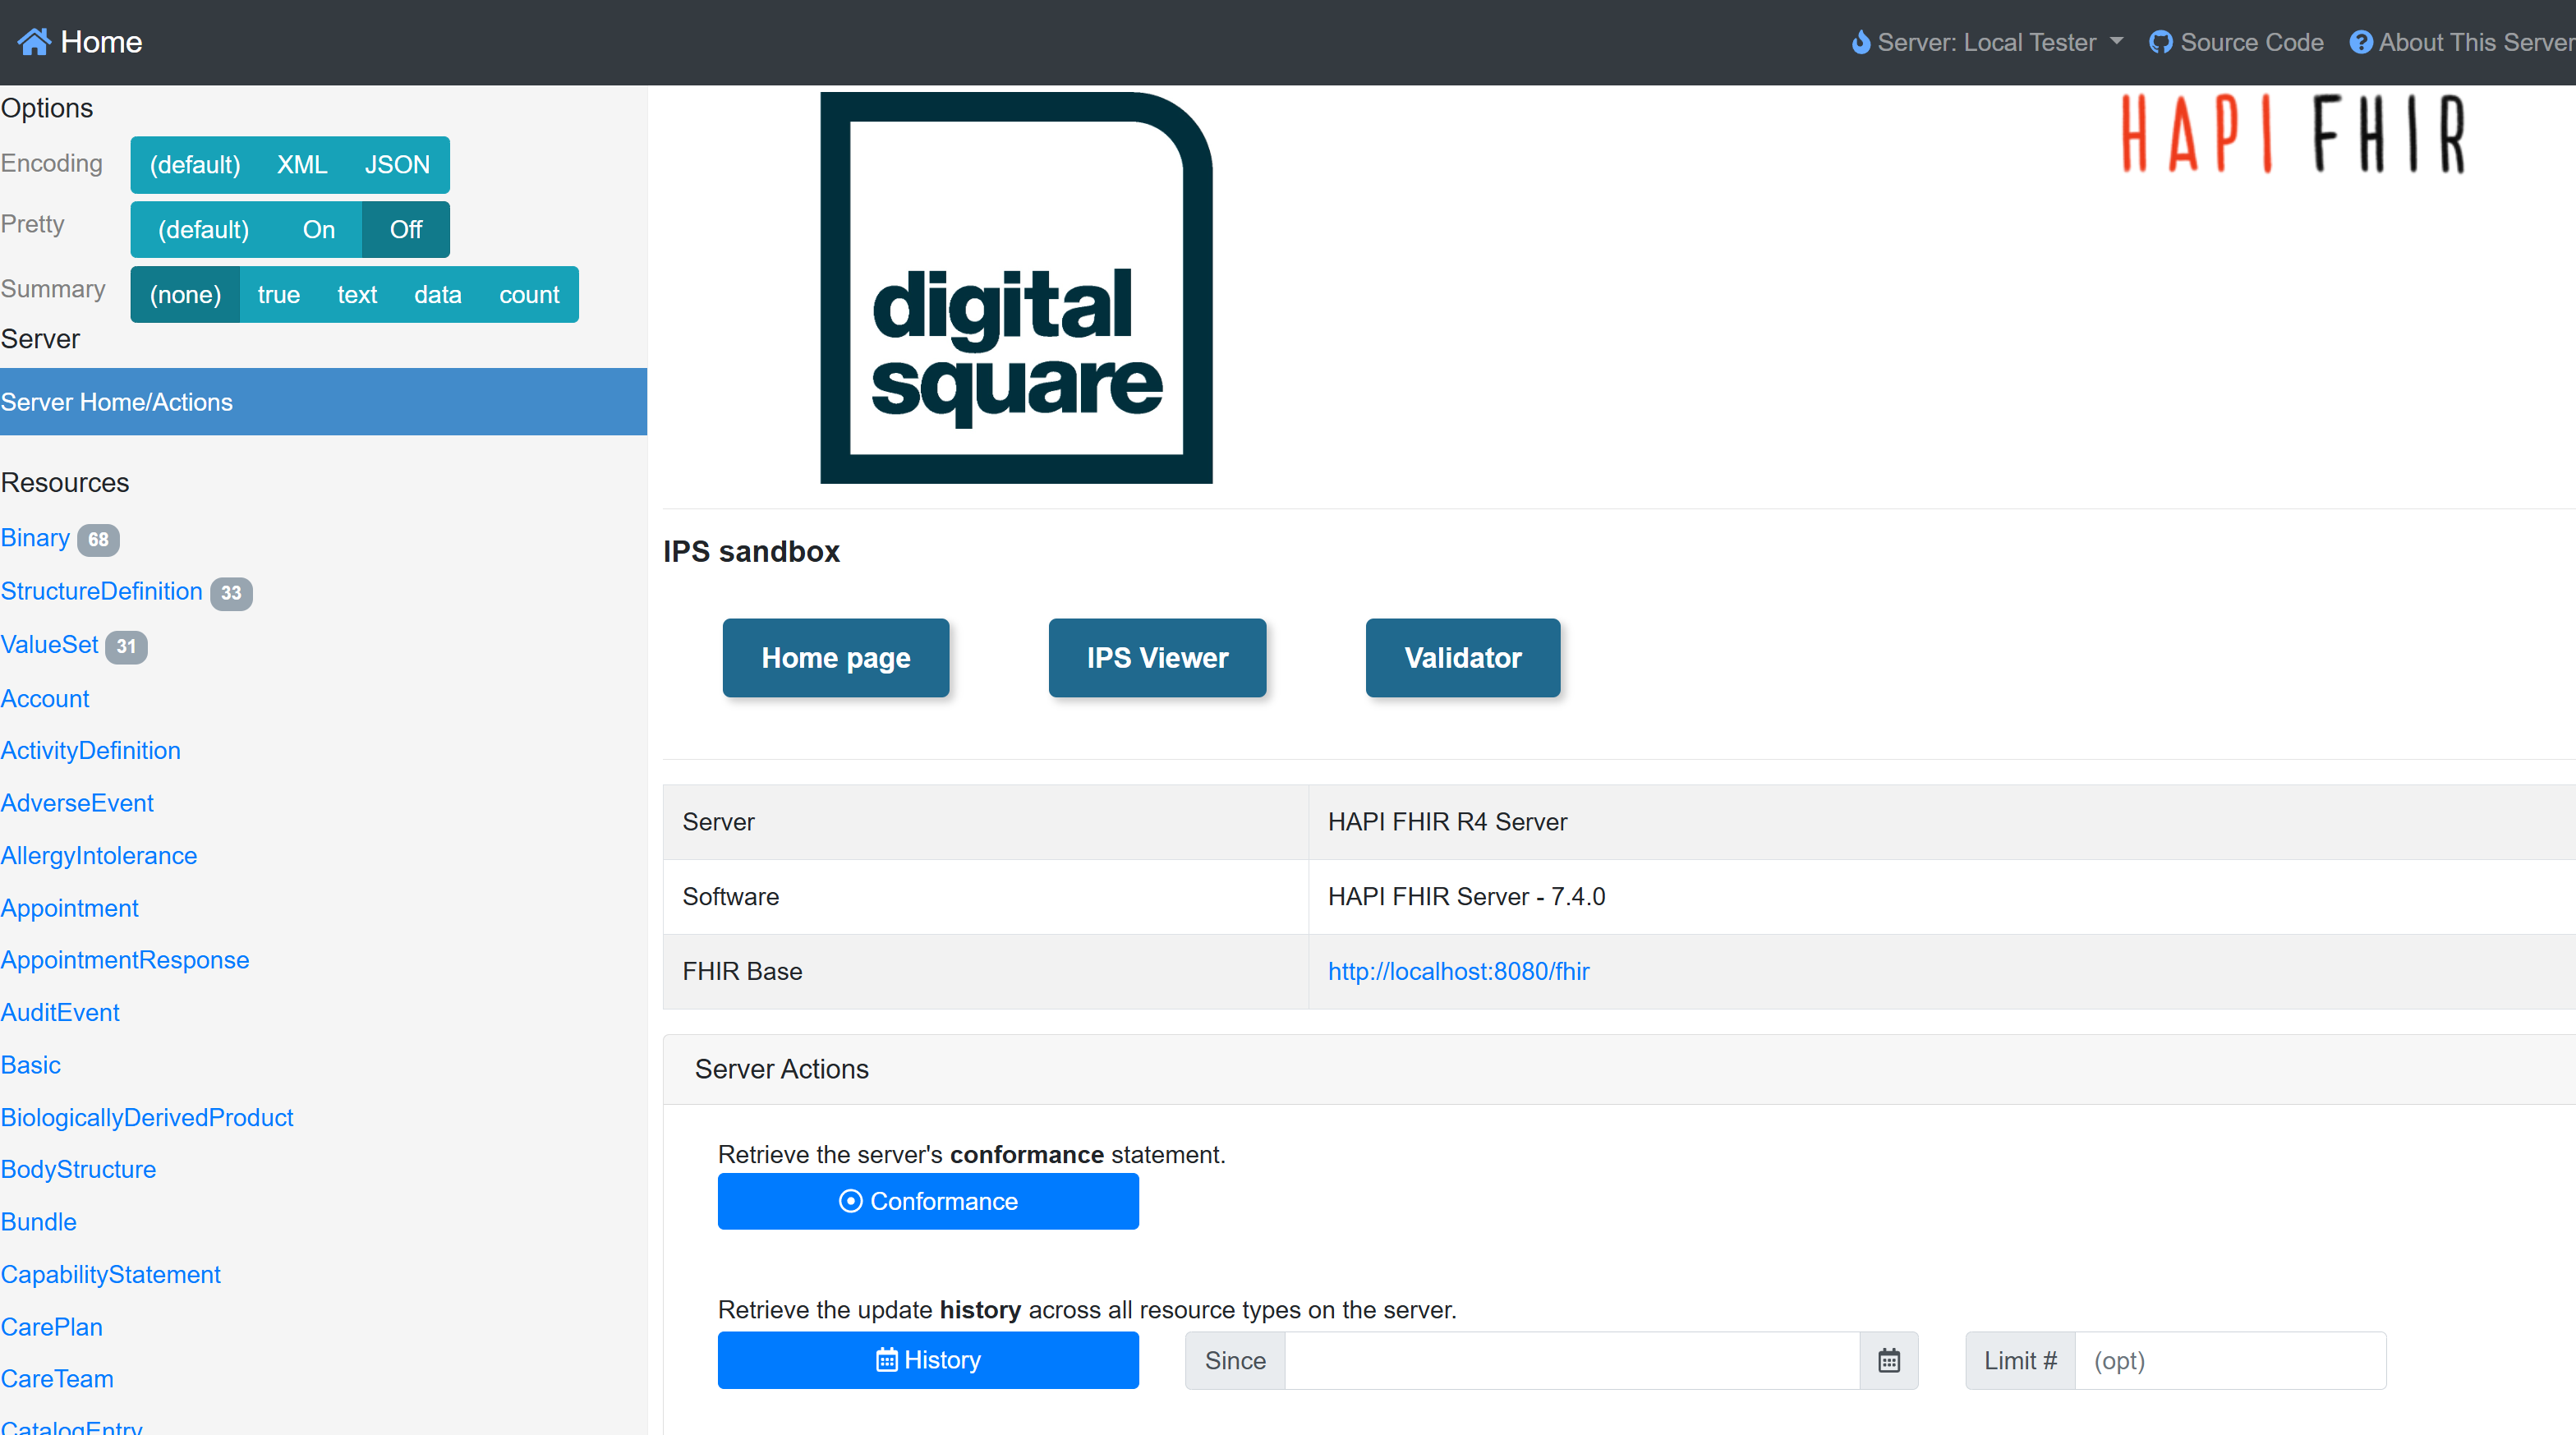Viewport: 2576px width, 1435px height.
Task: Click the HAPI FHIR logo
Action: pyautogui.click(x=2294, y=134)
